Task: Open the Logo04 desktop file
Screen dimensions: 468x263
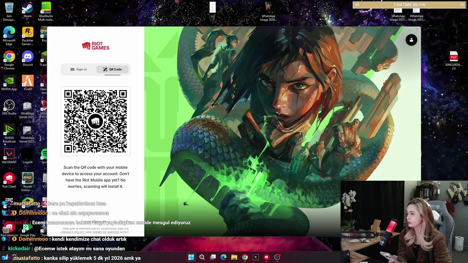Action: (27, 156)
